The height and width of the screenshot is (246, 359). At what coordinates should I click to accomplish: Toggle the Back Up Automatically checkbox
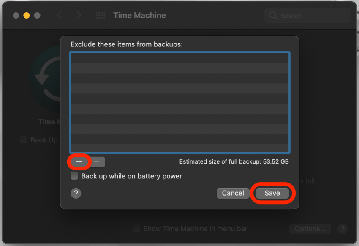coord(24,140)
